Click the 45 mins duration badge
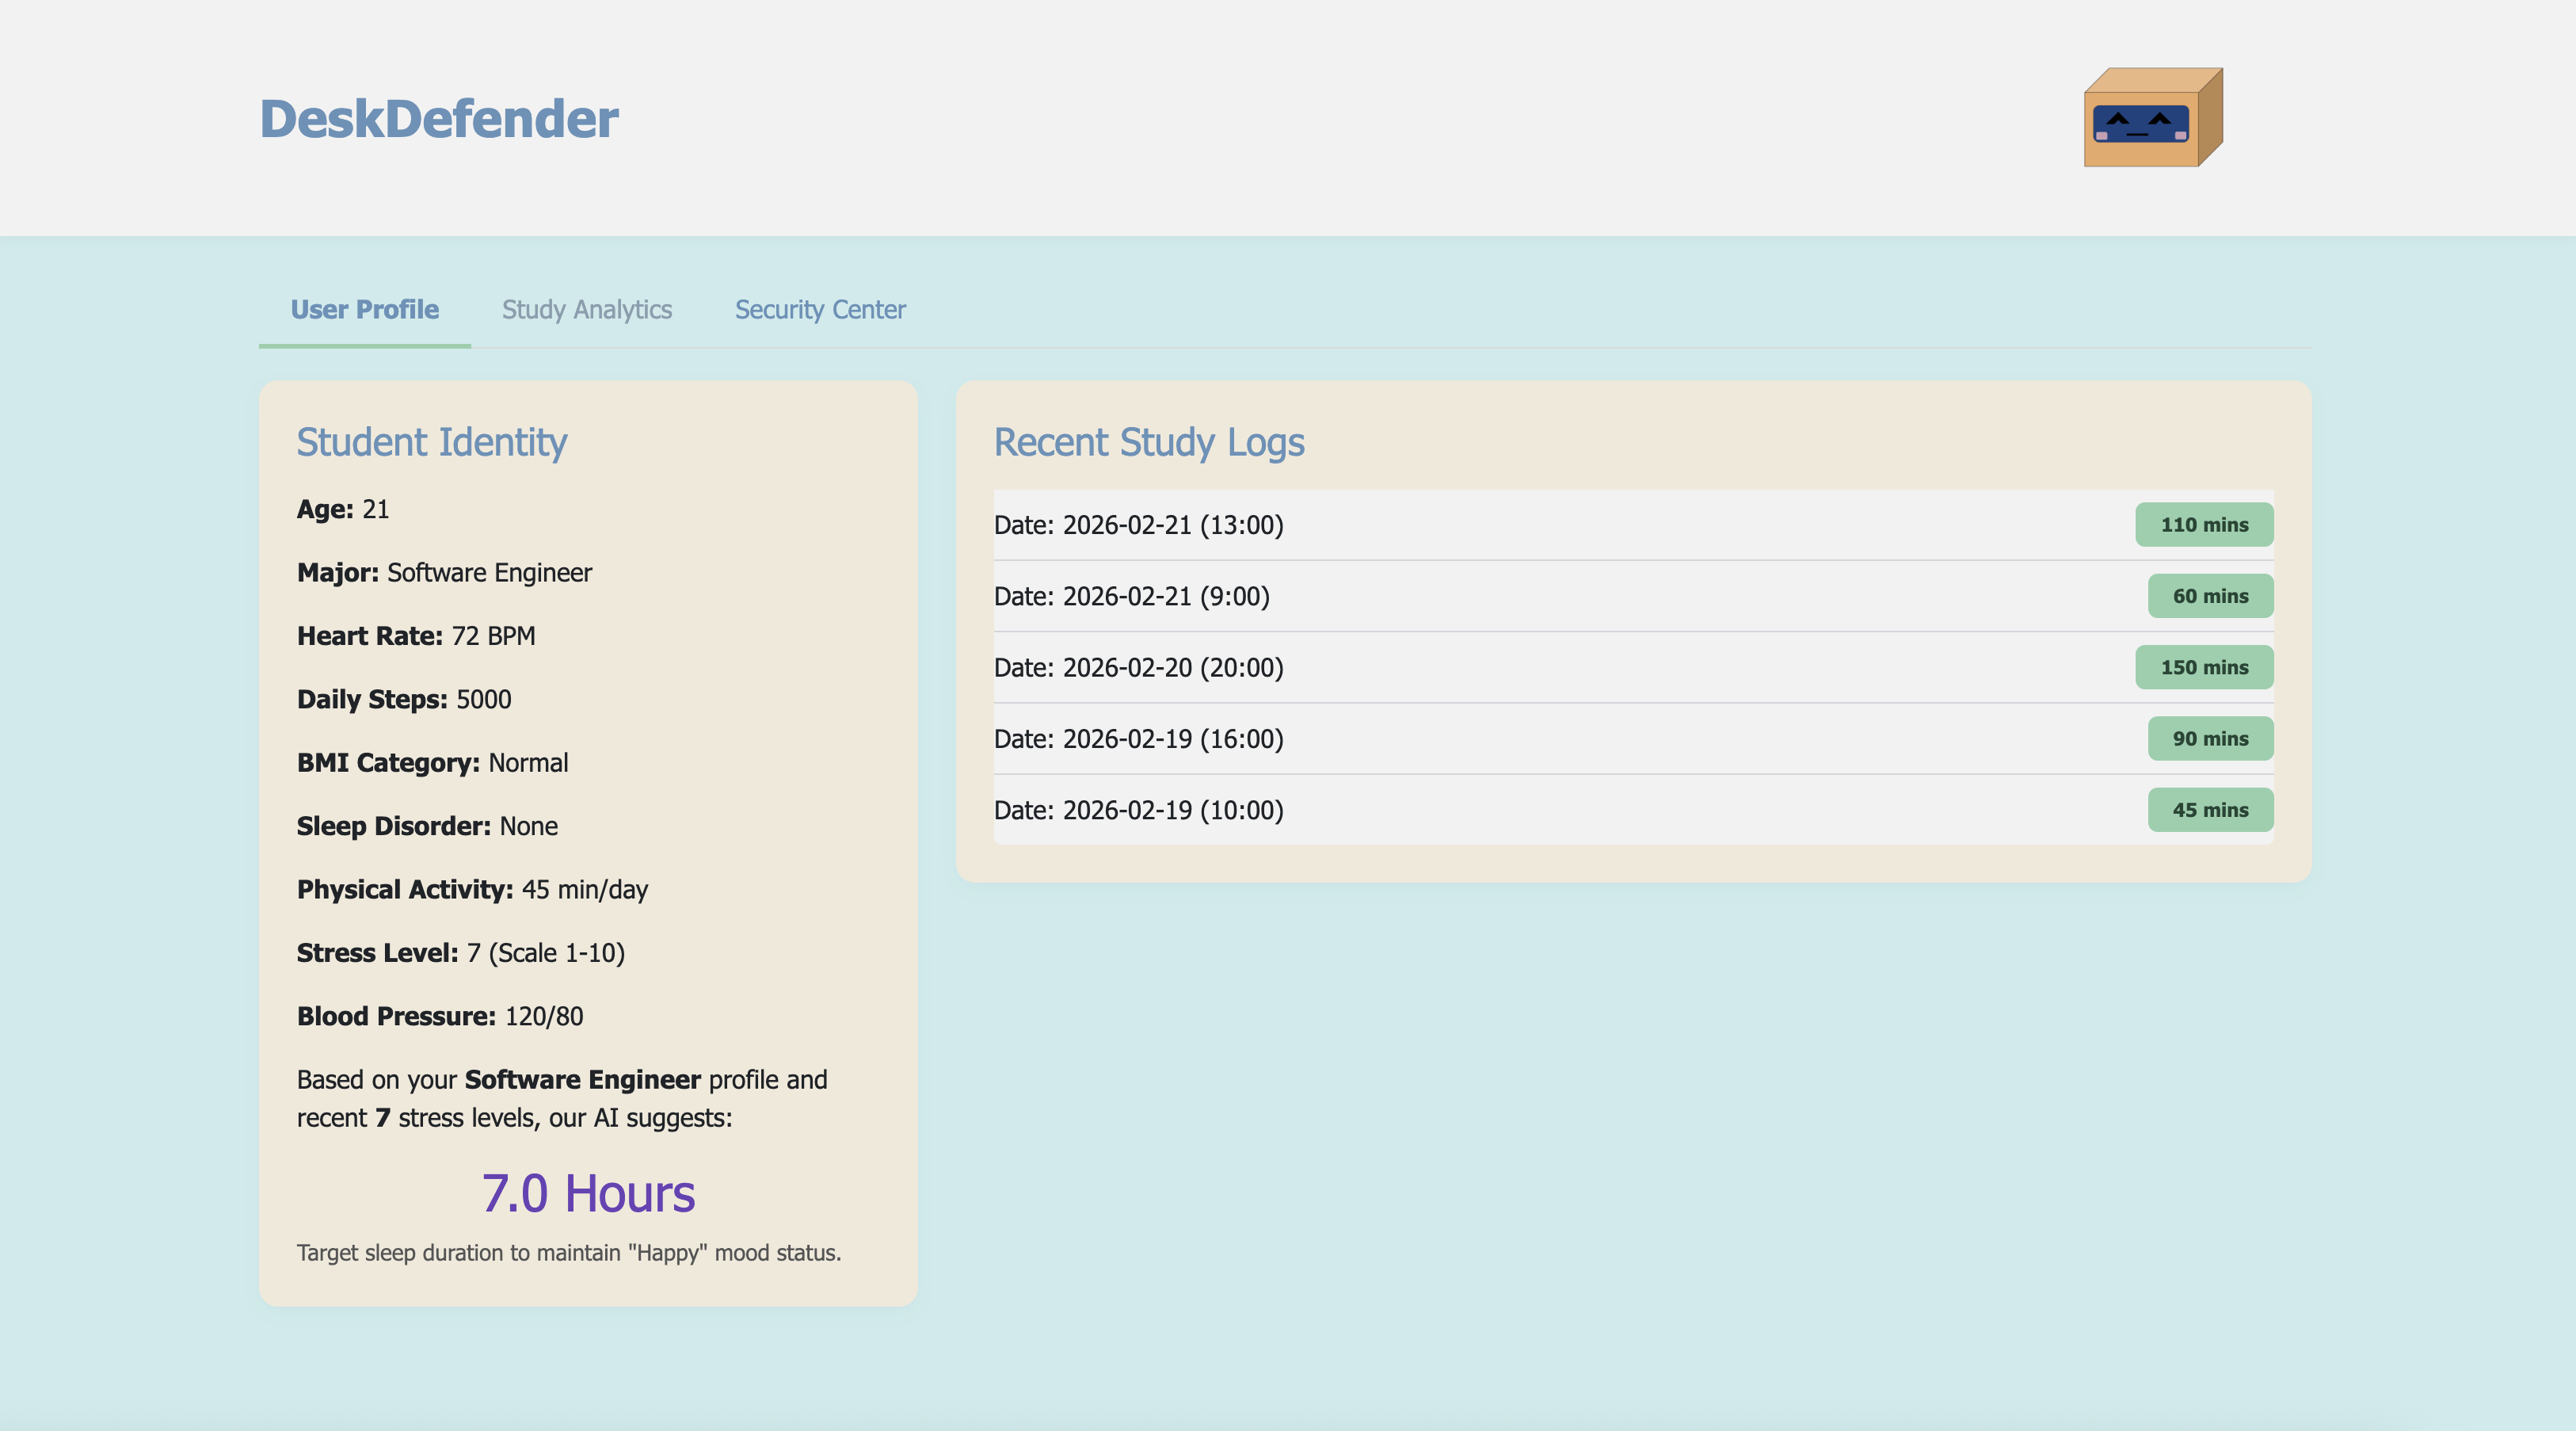 (x=2209, y=810)
